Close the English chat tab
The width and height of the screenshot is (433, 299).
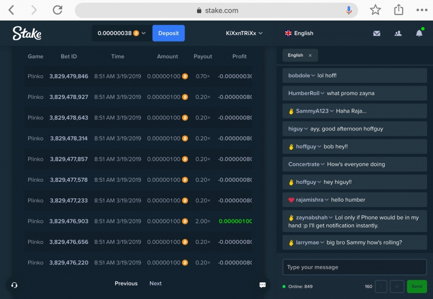[310, 55]
